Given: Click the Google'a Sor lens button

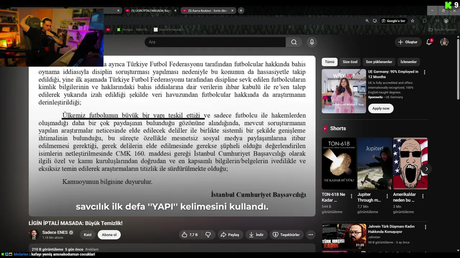Looking at the screenshot, I should pyautogui.click(x=394, y=21).
